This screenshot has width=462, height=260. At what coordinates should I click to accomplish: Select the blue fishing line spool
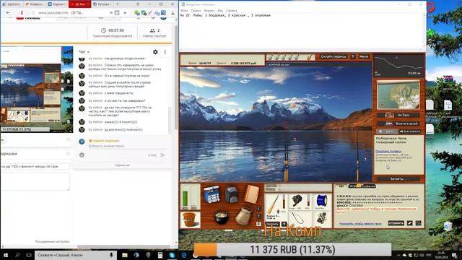321,202
